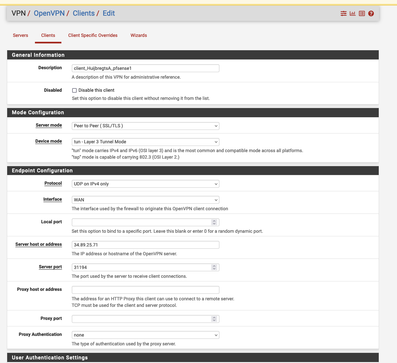Go to Edit breadcrumb link

109,13
